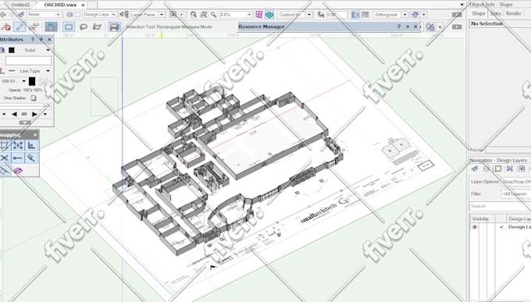Toggle the Drop Shadow checkbox
This screenshot has width=531, height=302.
tap(33, 98)
